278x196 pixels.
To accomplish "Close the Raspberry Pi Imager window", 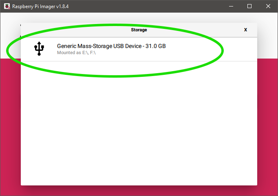I will pyautogui.click(x=268, y=6).
